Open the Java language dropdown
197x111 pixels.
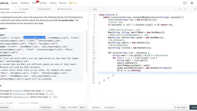click(x=98, y=9)
